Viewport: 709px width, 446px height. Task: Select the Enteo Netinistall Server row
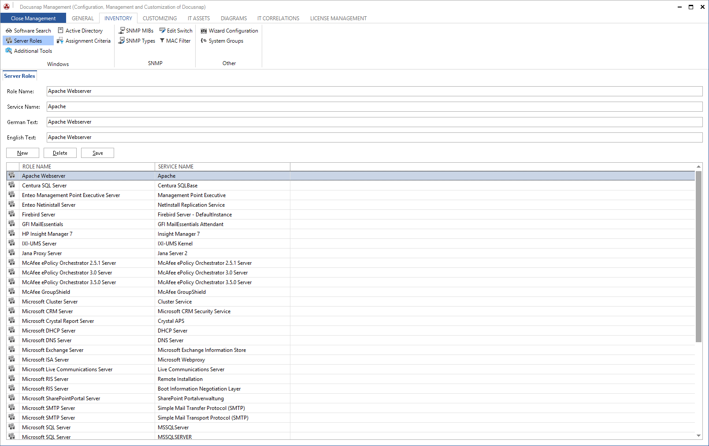point(351,205)
